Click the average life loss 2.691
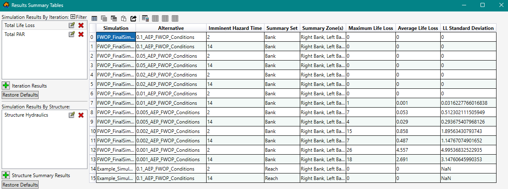This screenshot has height=189, width=508. click(x=418, y=160)
